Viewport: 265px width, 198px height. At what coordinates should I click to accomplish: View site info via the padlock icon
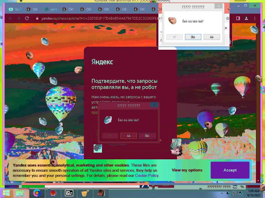point(37,18)
